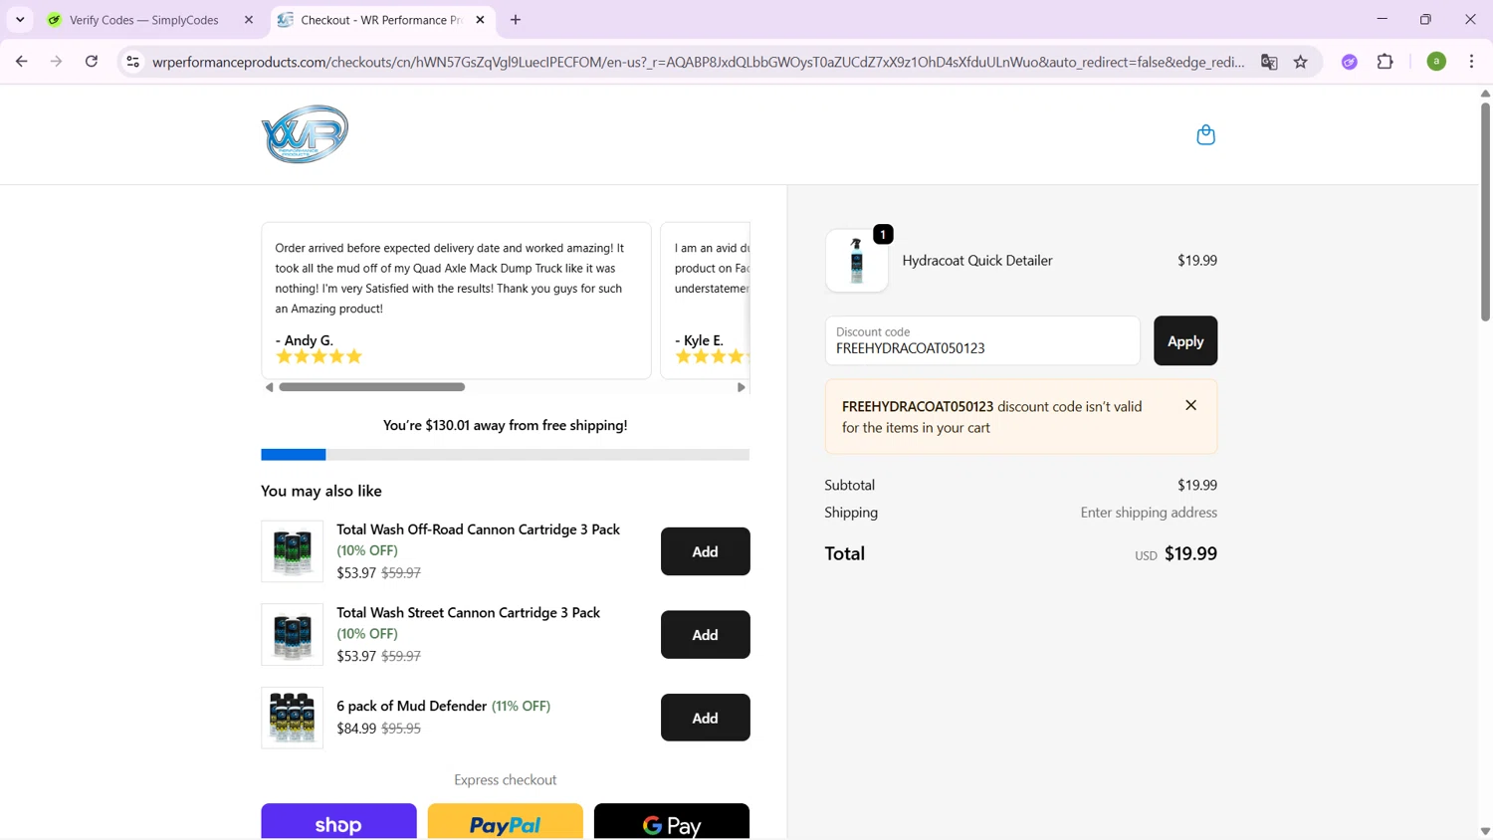Restore down the browser window
This screenshot has height=840, width=1493.
(1425, 19)
